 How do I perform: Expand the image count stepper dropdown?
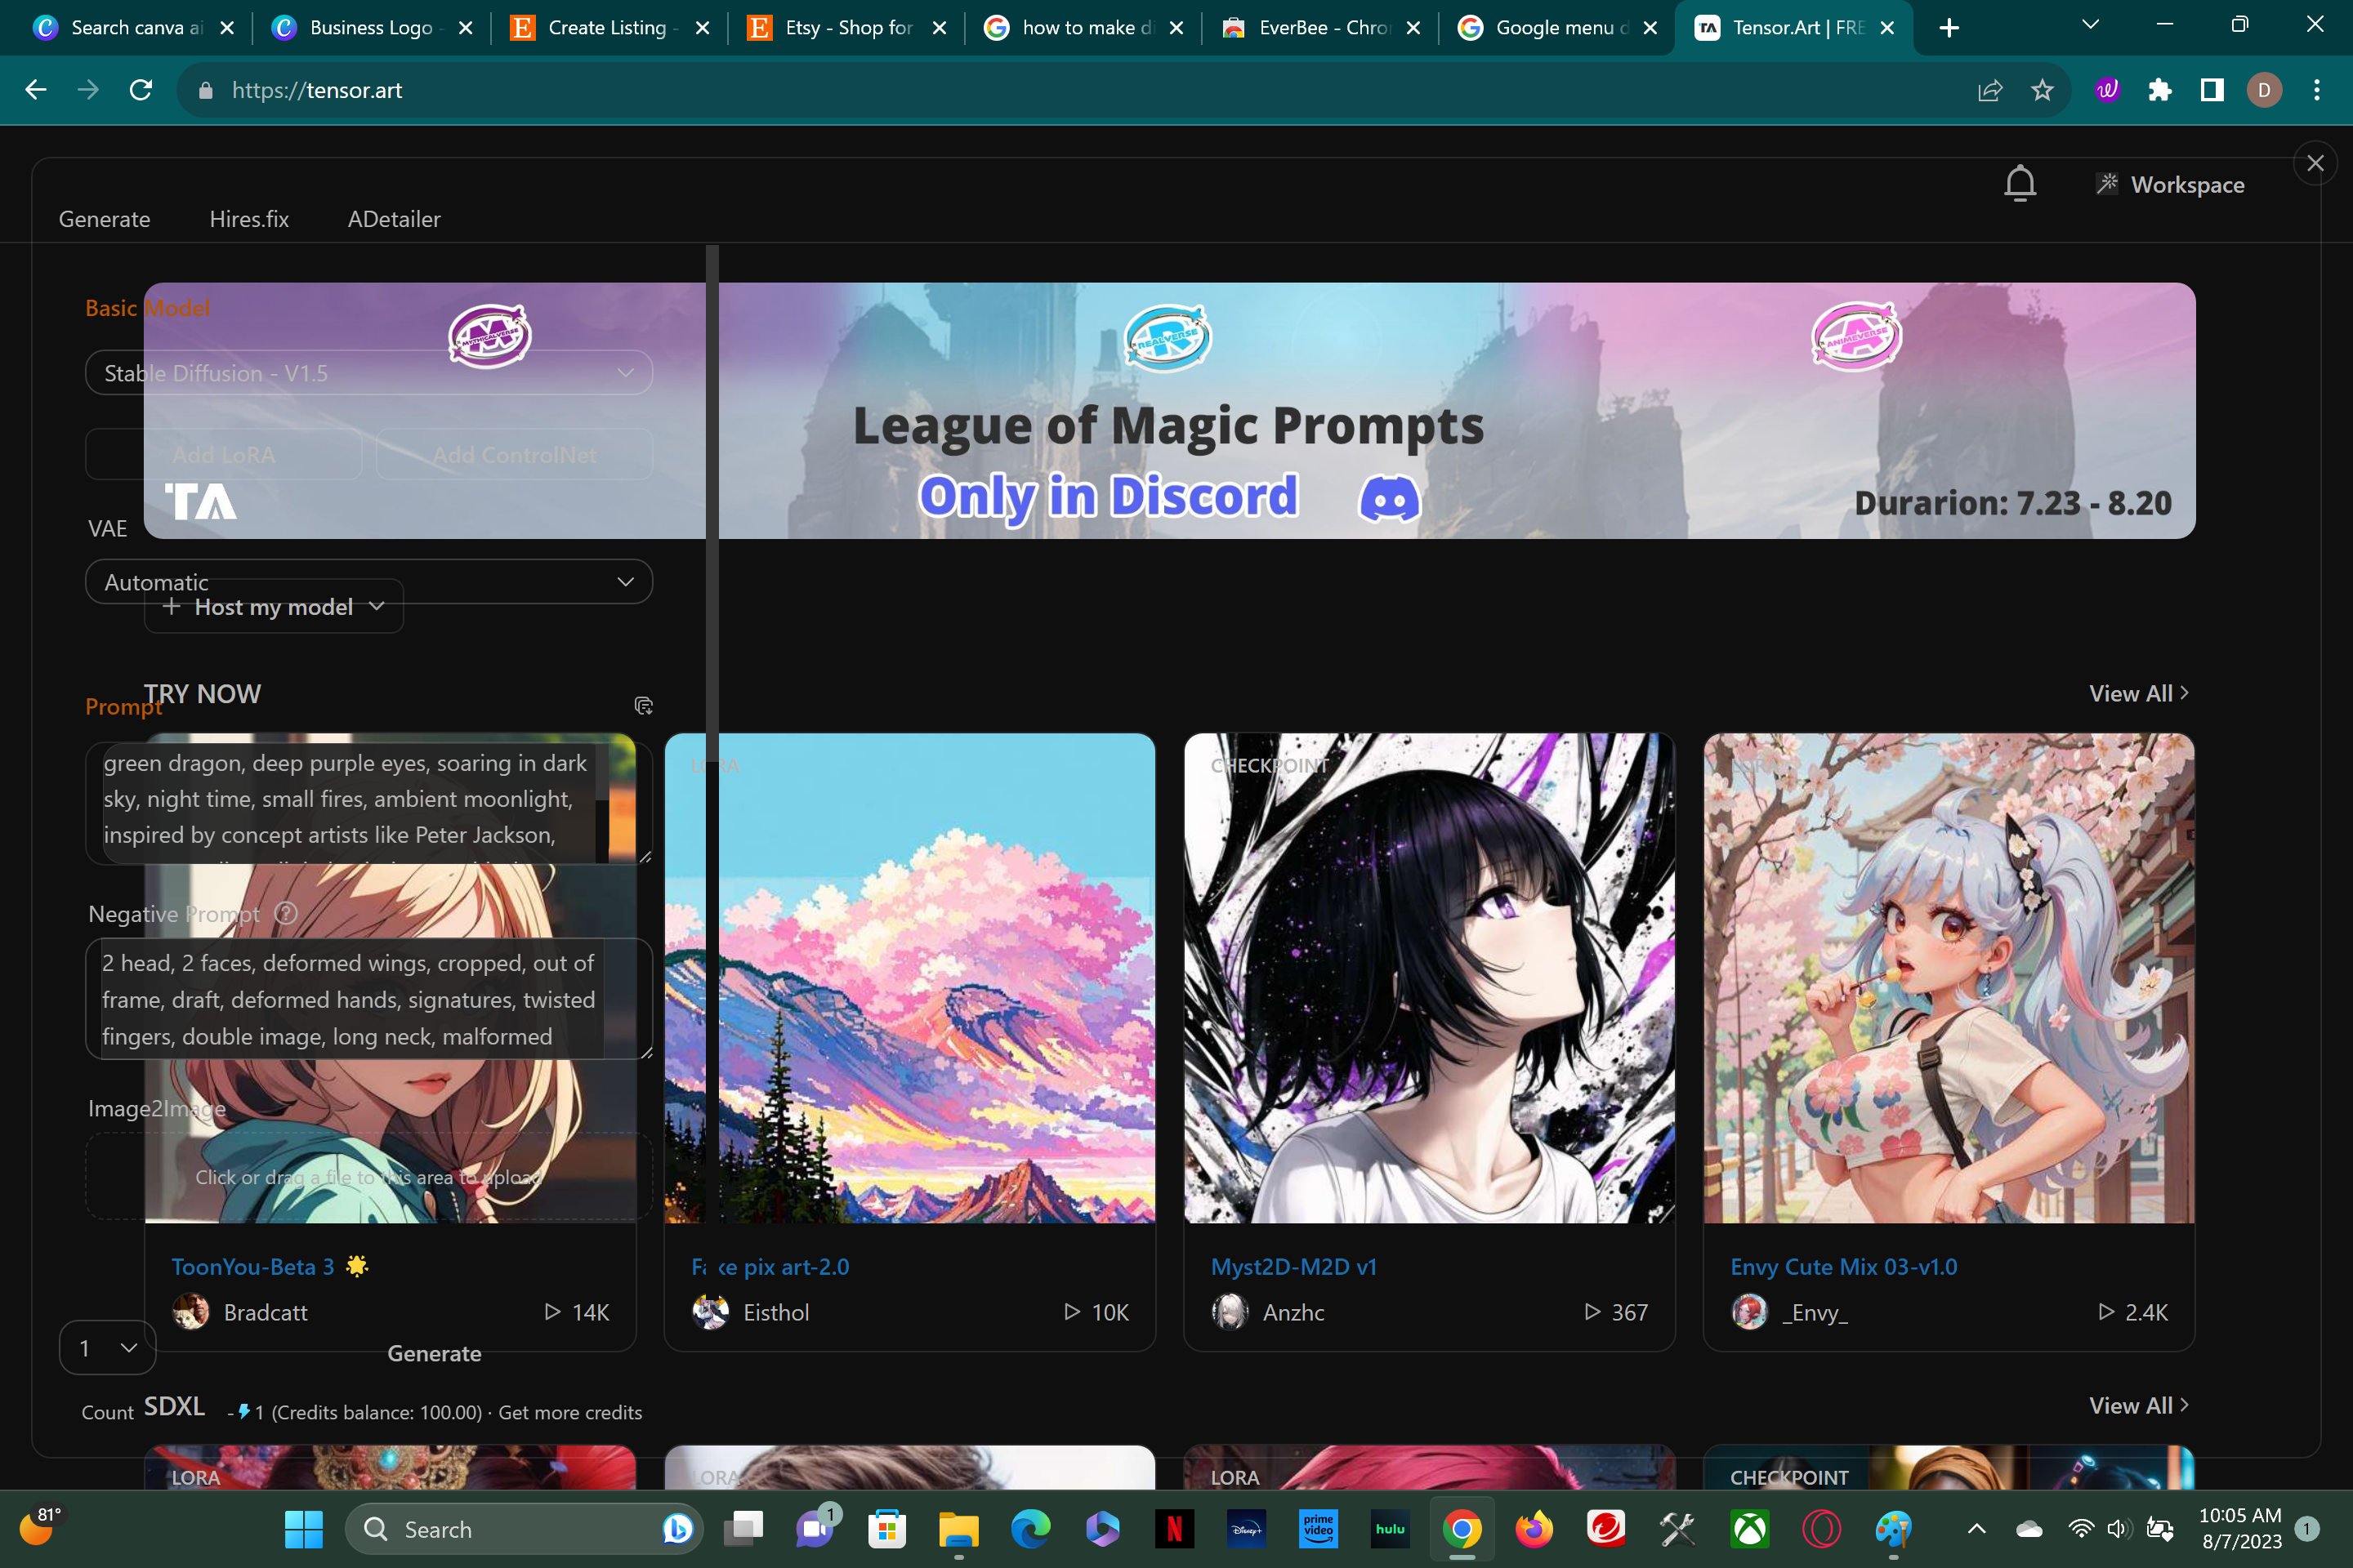pos(110,1347)
